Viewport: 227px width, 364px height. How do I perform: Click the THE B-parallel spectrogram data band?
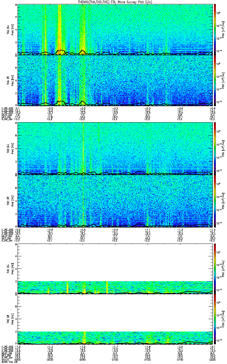[115, 338]
